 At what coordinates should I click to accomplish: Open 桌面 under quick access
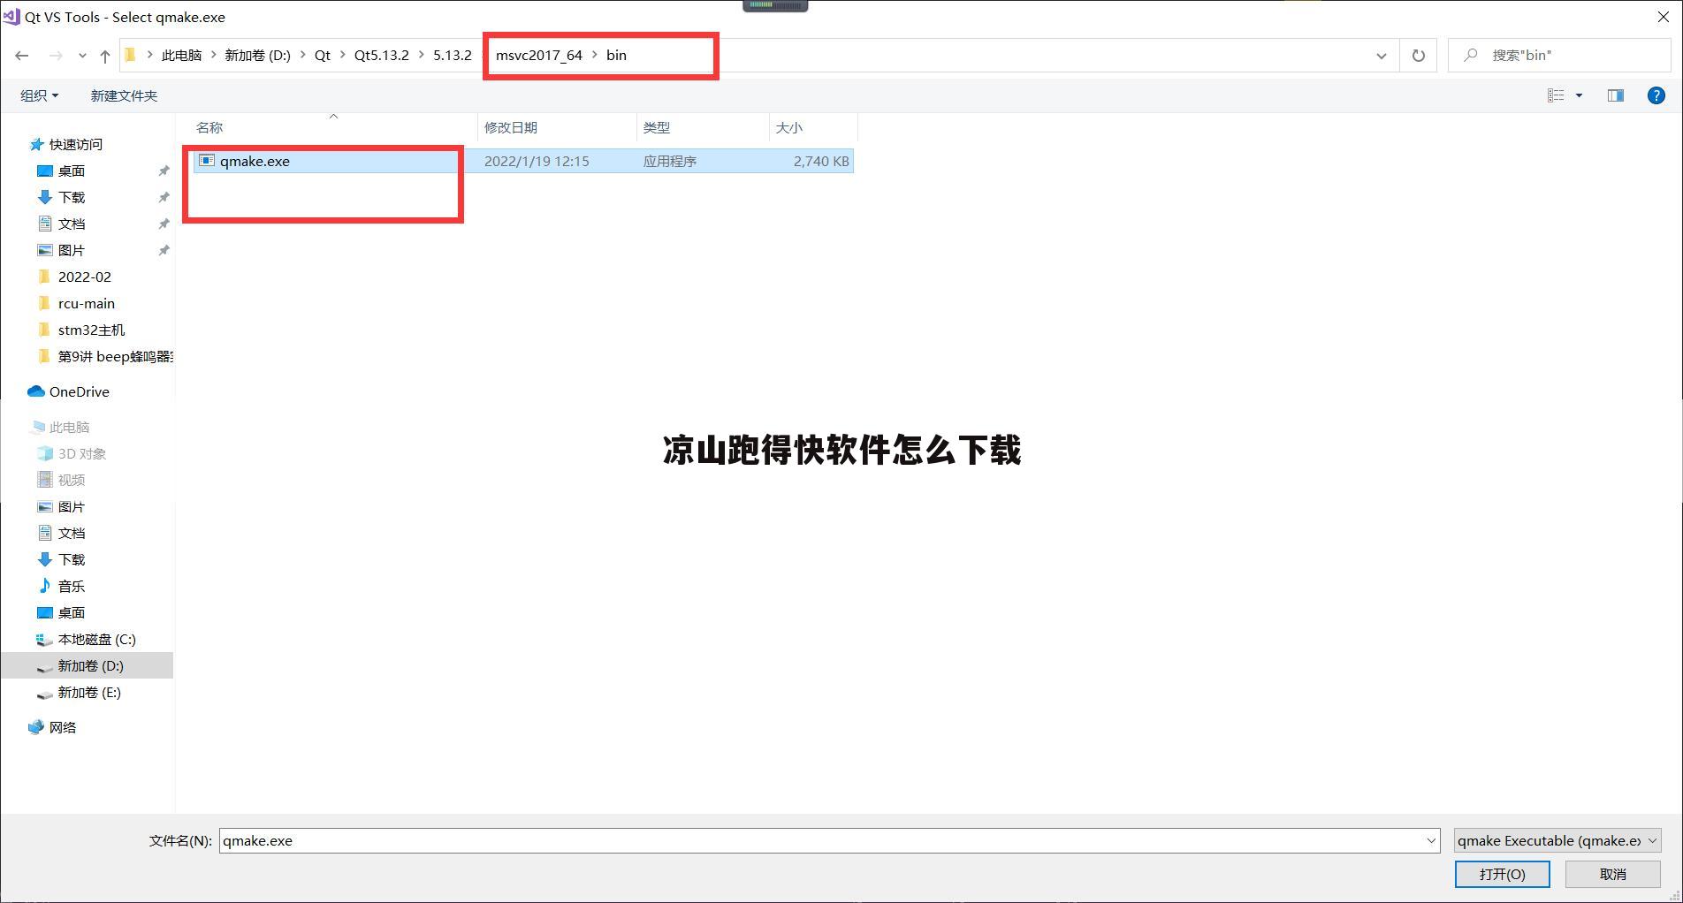point(71,171)
